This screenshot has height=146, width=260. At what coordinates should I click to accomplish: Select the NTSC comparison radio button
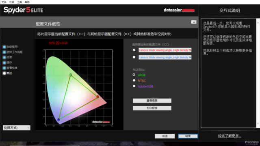(134, 80)
